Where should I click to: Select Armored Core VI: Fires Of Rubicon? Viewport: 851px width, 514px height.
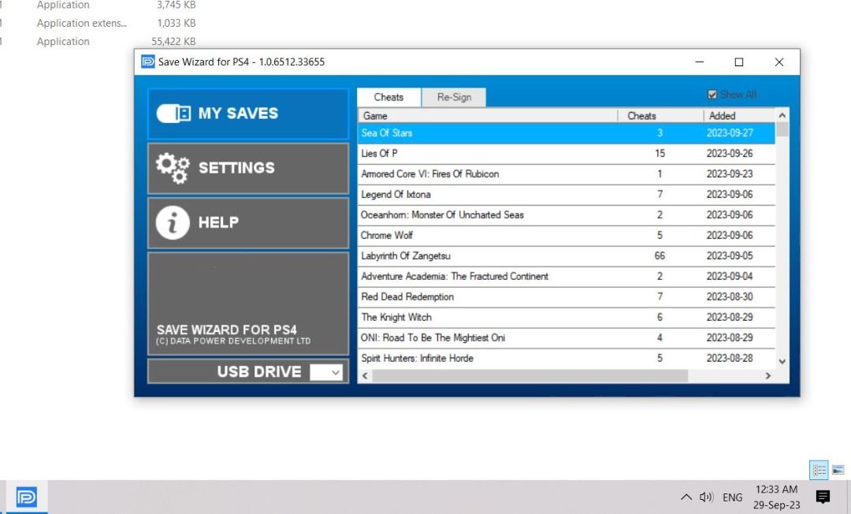coord(566,174)
